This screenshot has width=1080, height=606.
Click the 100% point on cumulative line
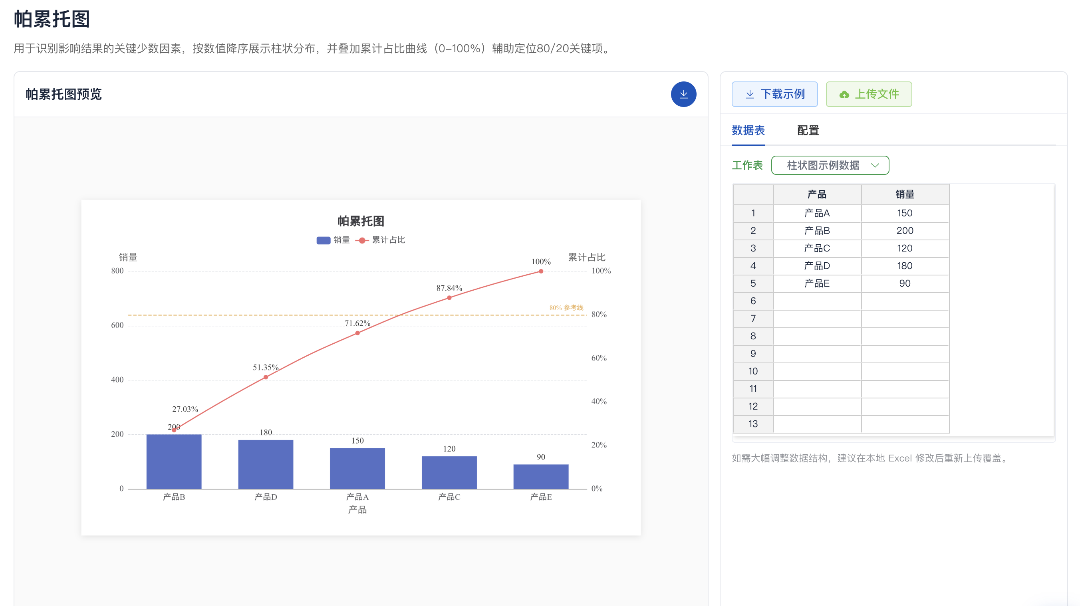(x=541, y=271)
